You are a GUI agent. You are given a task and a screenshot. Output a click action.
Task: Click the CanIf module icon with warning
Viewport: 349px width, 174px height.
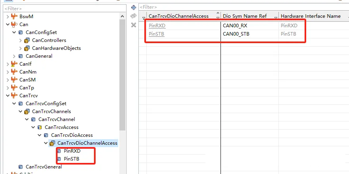14,64
